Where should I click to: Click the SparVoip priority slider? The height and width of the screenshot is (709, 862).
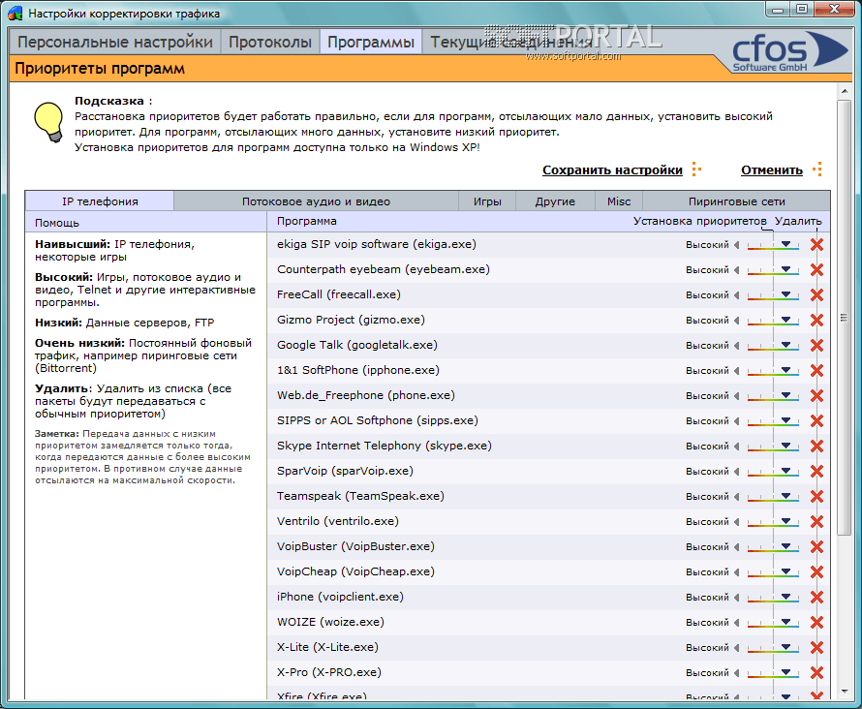[773, 472]
